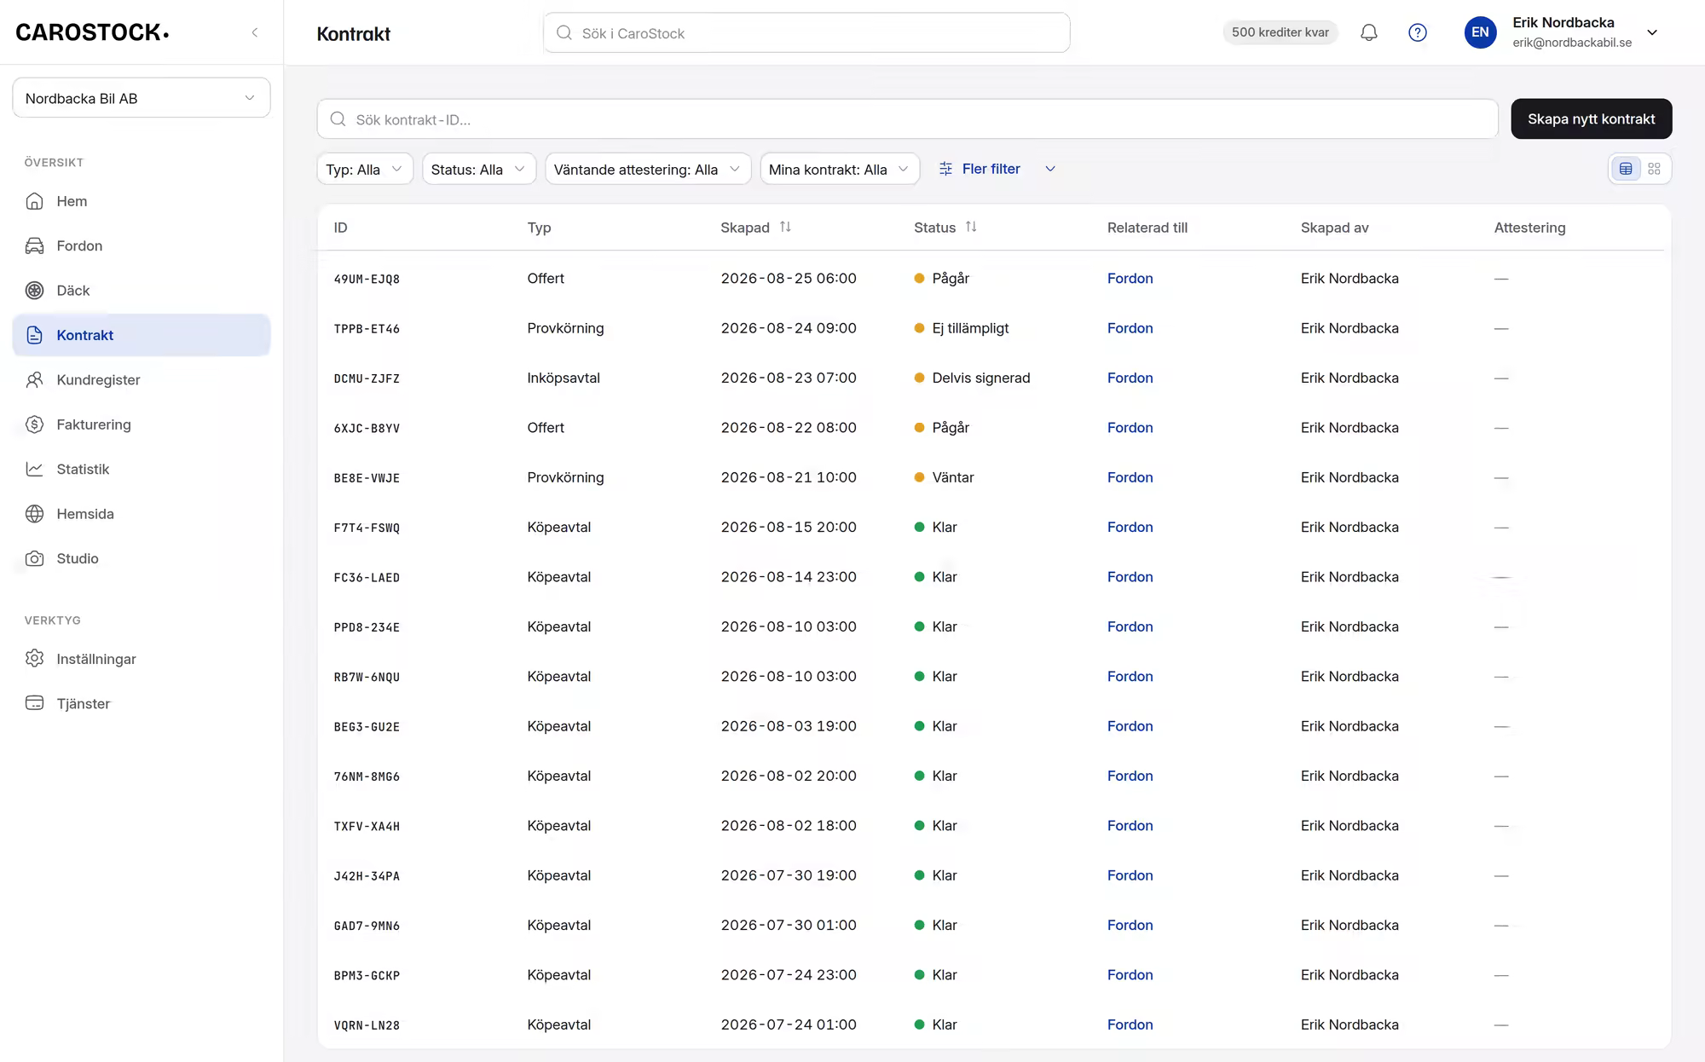Open the Typ: Alla filter
This screenshot has width=1705, height=1062.
tap(365, 169)
